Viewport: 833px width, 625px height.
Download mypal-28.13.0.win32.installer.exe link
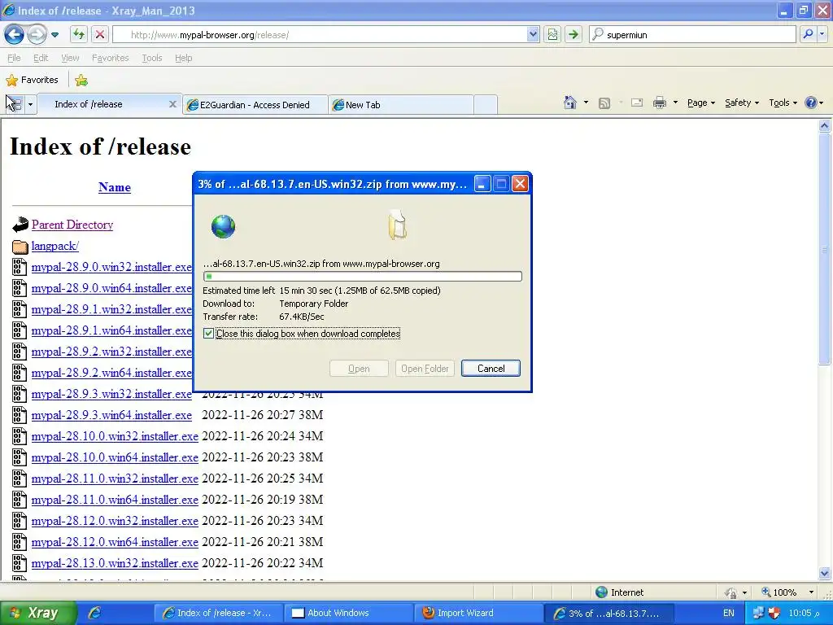[115, 563]
